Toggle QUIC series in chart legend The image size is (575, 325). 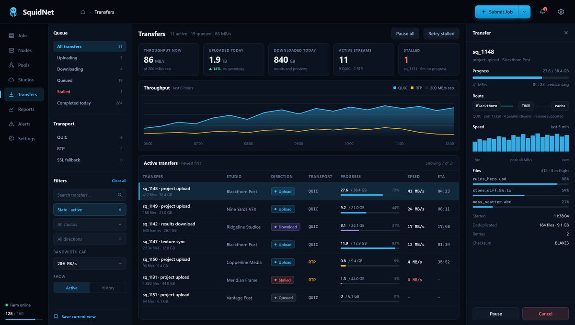(401, 88)
